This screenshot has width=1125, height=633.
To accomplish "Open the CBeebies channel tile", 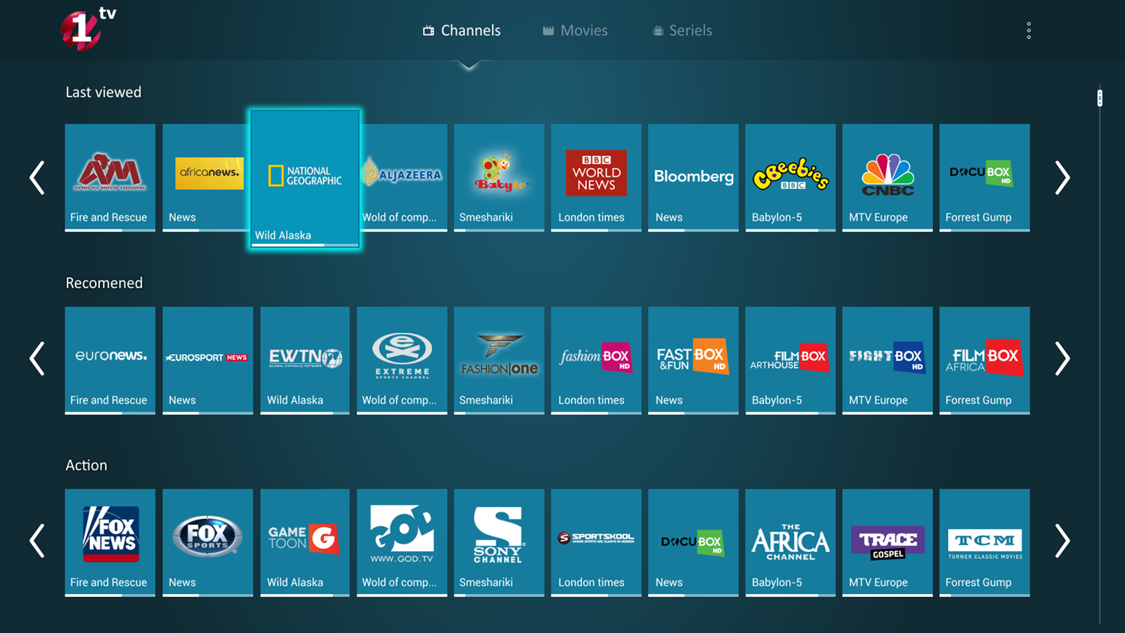I will tap(790, 178).
